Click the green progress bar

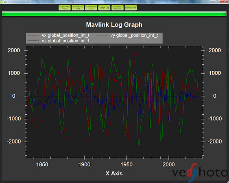114,14
